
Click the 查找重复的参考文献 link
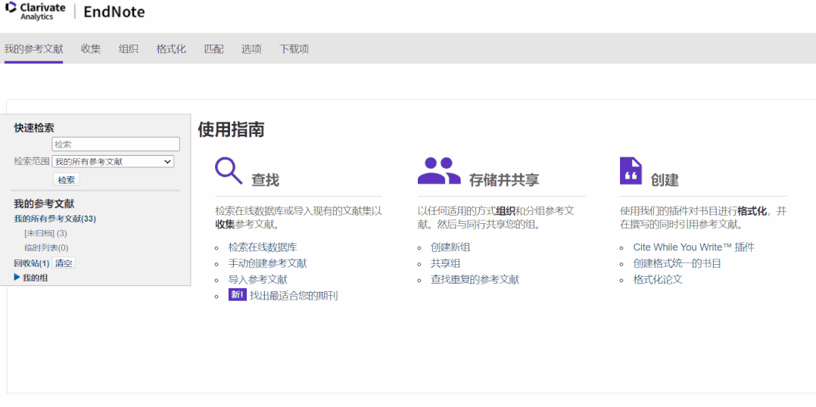pos(475,280)
